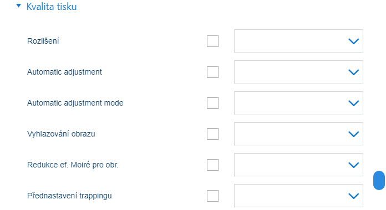Select the Rozlišení combo box field
This screenshot has height=210, width=386.
pyautogui.click(x=298, y=41)
